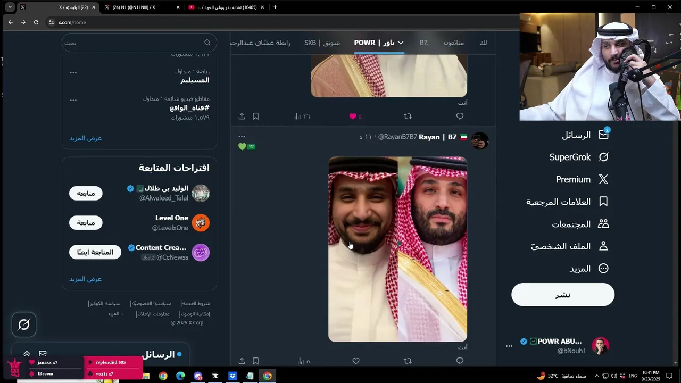Switch to the شوق | SXB tab
This screenshot has height=383, width=681.
pyautogui.click(x=322, y=43)
